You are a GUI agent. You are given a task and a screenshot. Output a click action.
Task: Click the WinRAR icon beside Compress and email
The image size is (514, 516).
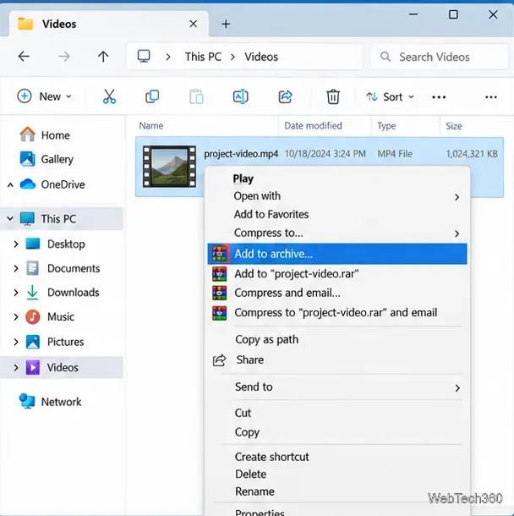click(x=220, y=293)
